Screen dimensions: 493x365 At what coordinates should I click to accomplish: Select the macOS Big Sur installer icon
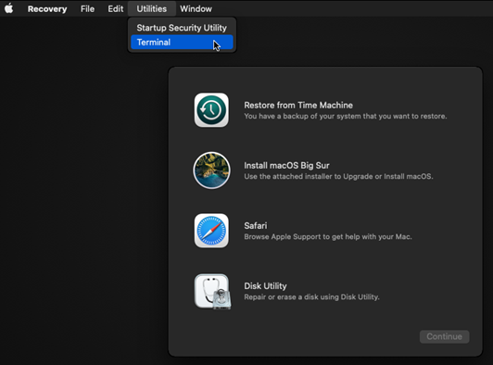[211, 170]
